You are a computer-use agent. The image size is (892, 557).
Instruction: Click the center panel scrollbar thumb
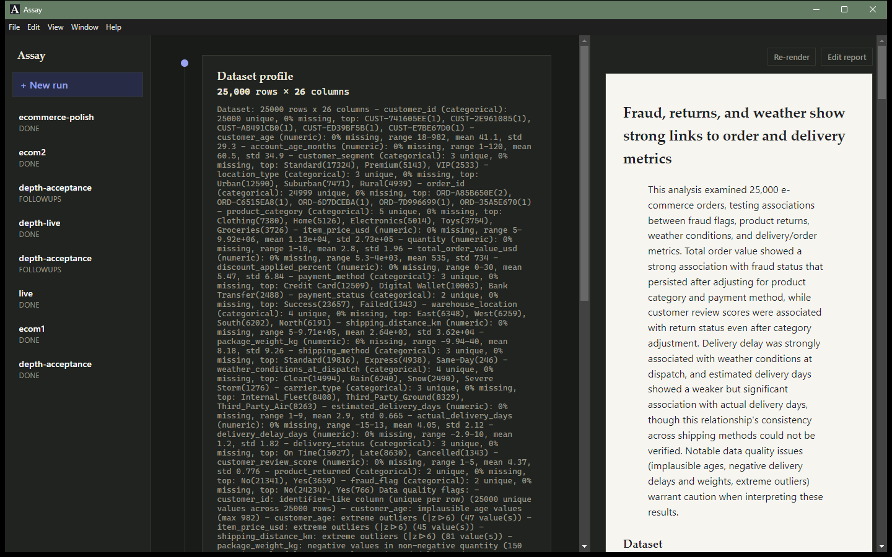(584, 173)
